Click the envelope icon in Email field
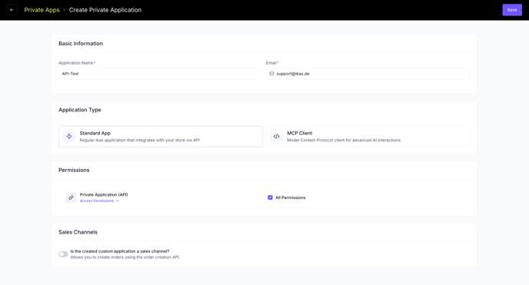 click(271, 74)
